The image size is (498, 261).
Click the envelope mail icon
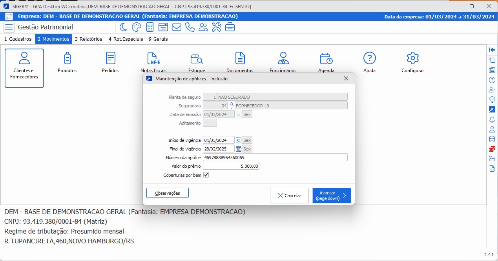click(x=177, y=27)
